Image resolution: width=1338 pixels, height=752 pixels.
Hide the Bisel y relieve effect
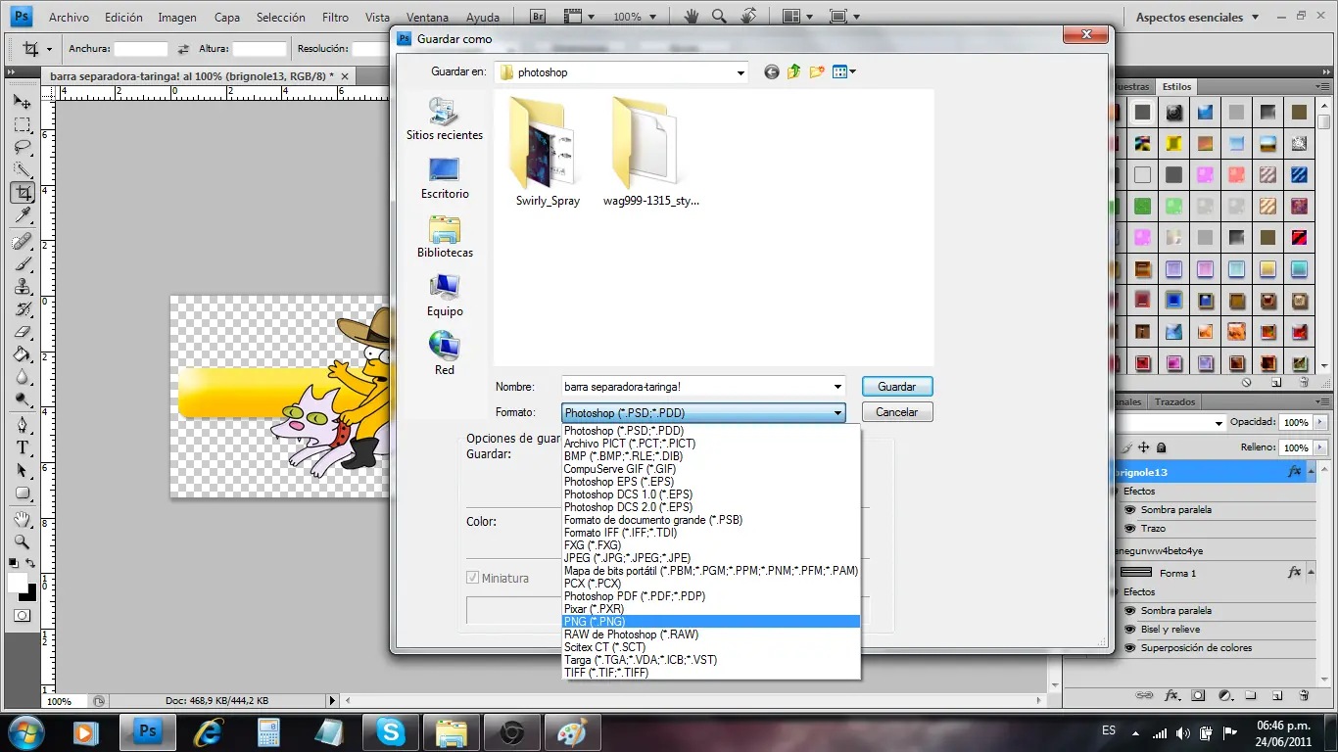[x=1130, y=630]
